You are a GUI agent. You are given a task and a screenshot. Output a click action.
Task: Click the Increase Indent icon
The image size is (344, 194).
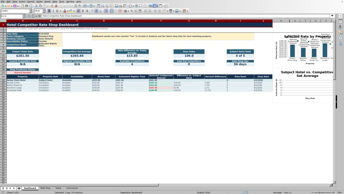click(x=155, y=11)
